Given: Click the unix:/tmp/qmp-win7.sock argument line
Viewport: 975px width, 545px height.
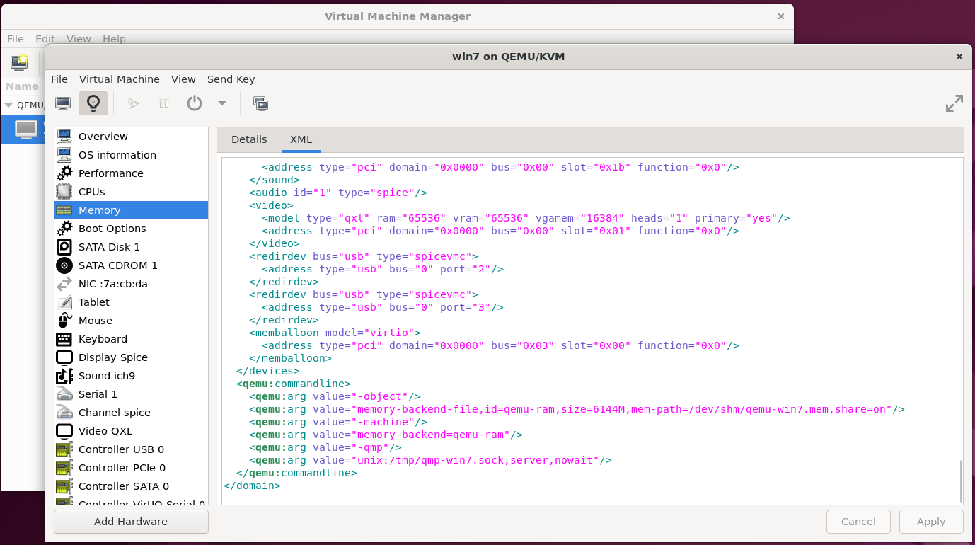Looking at the screenshot, I should click(x=430, y=460).
